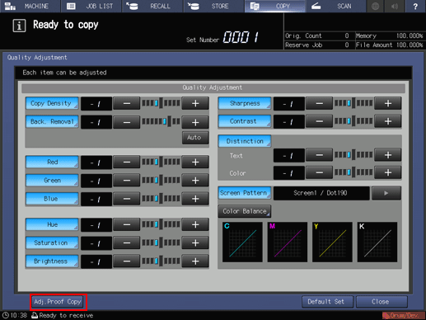Image resolution: width=426 pixels, height=320 pixels.
Task: Decrease Sharpness with minus button
Action: (319, 103)
